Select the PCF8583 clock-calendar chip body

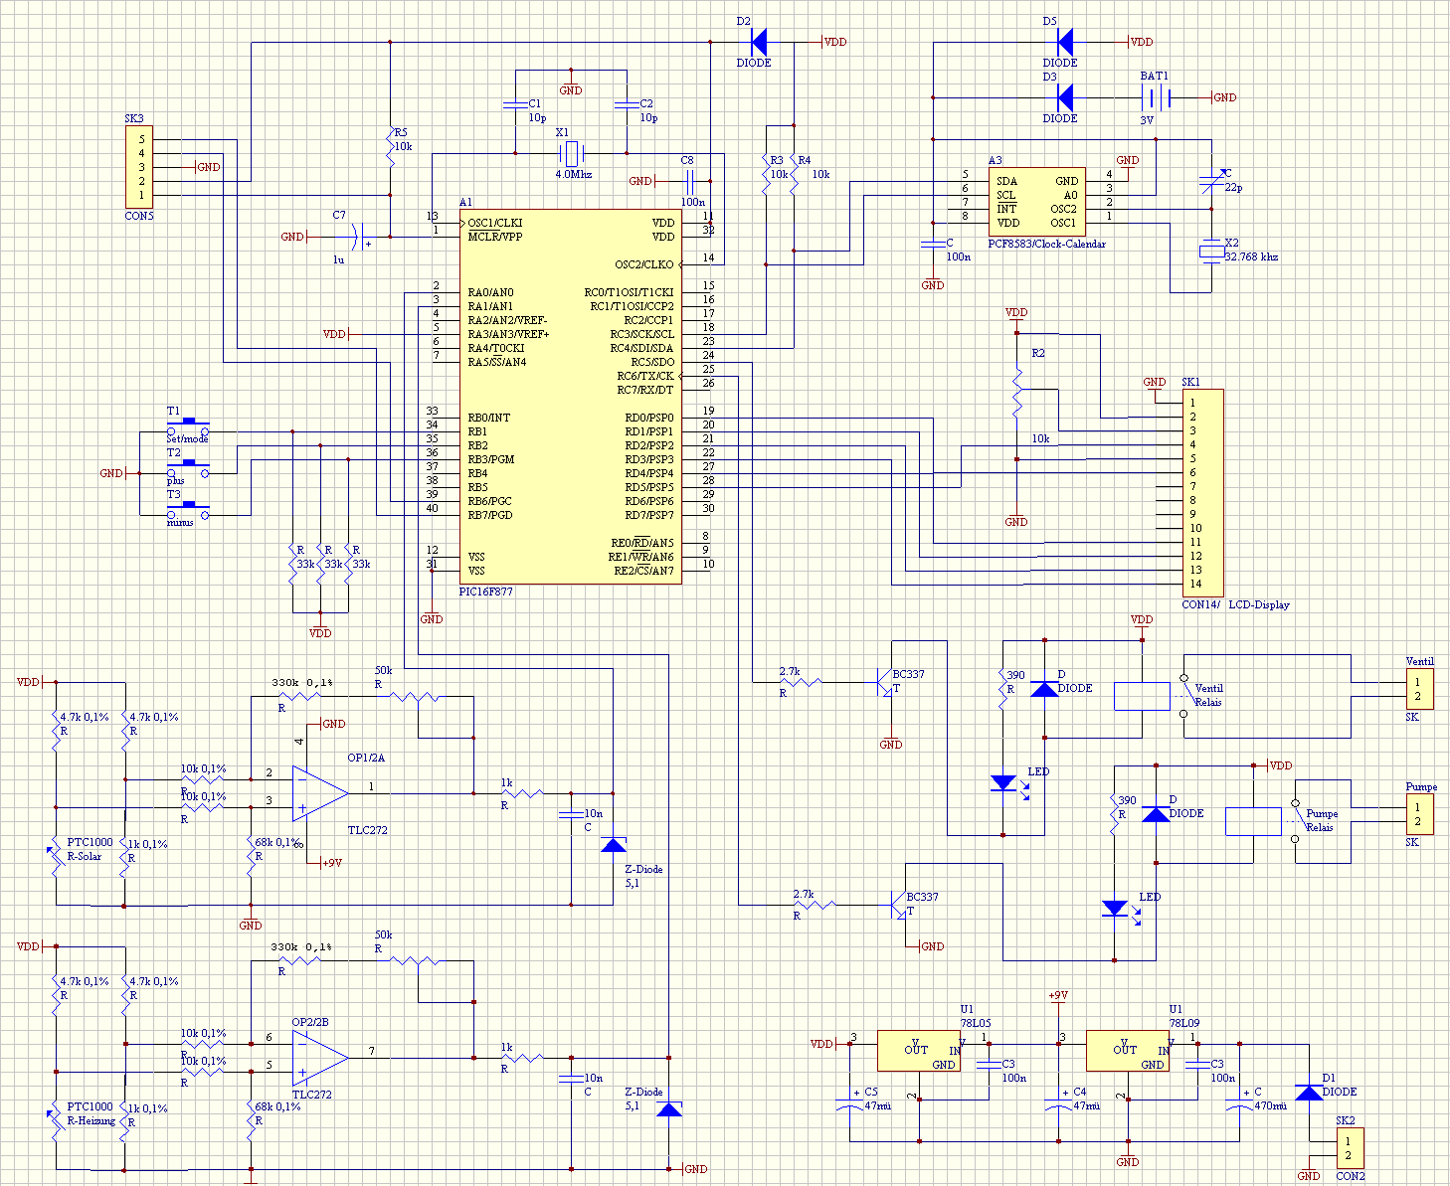1037,202
